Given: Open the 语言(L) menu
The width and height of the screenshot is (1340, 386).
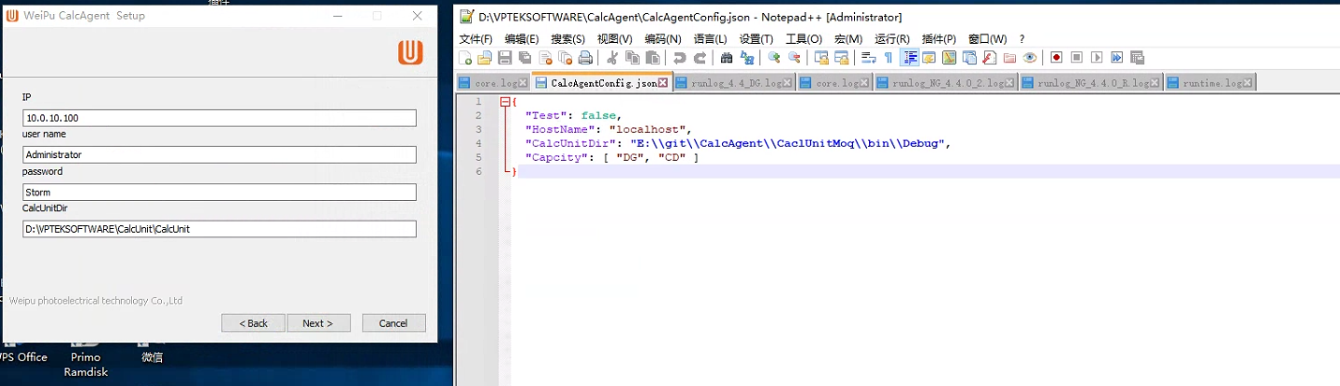Looking at the screenshot, I should [710, 38].
